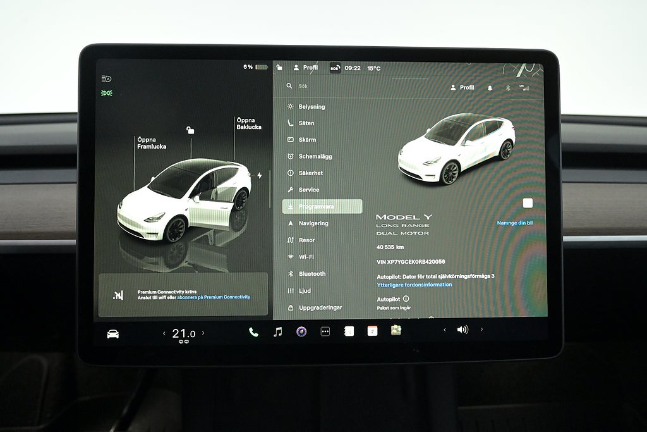
Task: Increase temperature with right arrow
Action: tap(203, 333)
